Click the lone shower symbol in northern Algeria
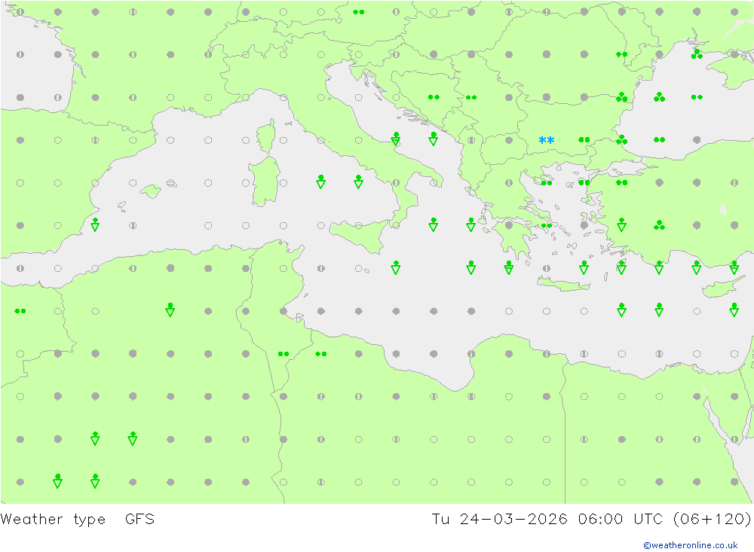 (170, 310)
